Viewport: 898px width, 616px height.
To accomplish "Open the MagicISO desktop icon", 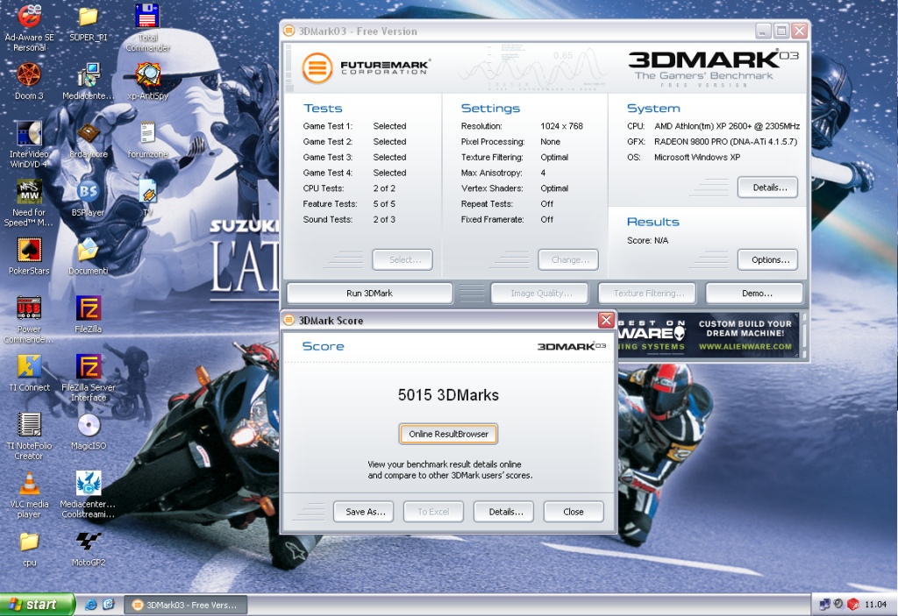I will coord(88,426).
